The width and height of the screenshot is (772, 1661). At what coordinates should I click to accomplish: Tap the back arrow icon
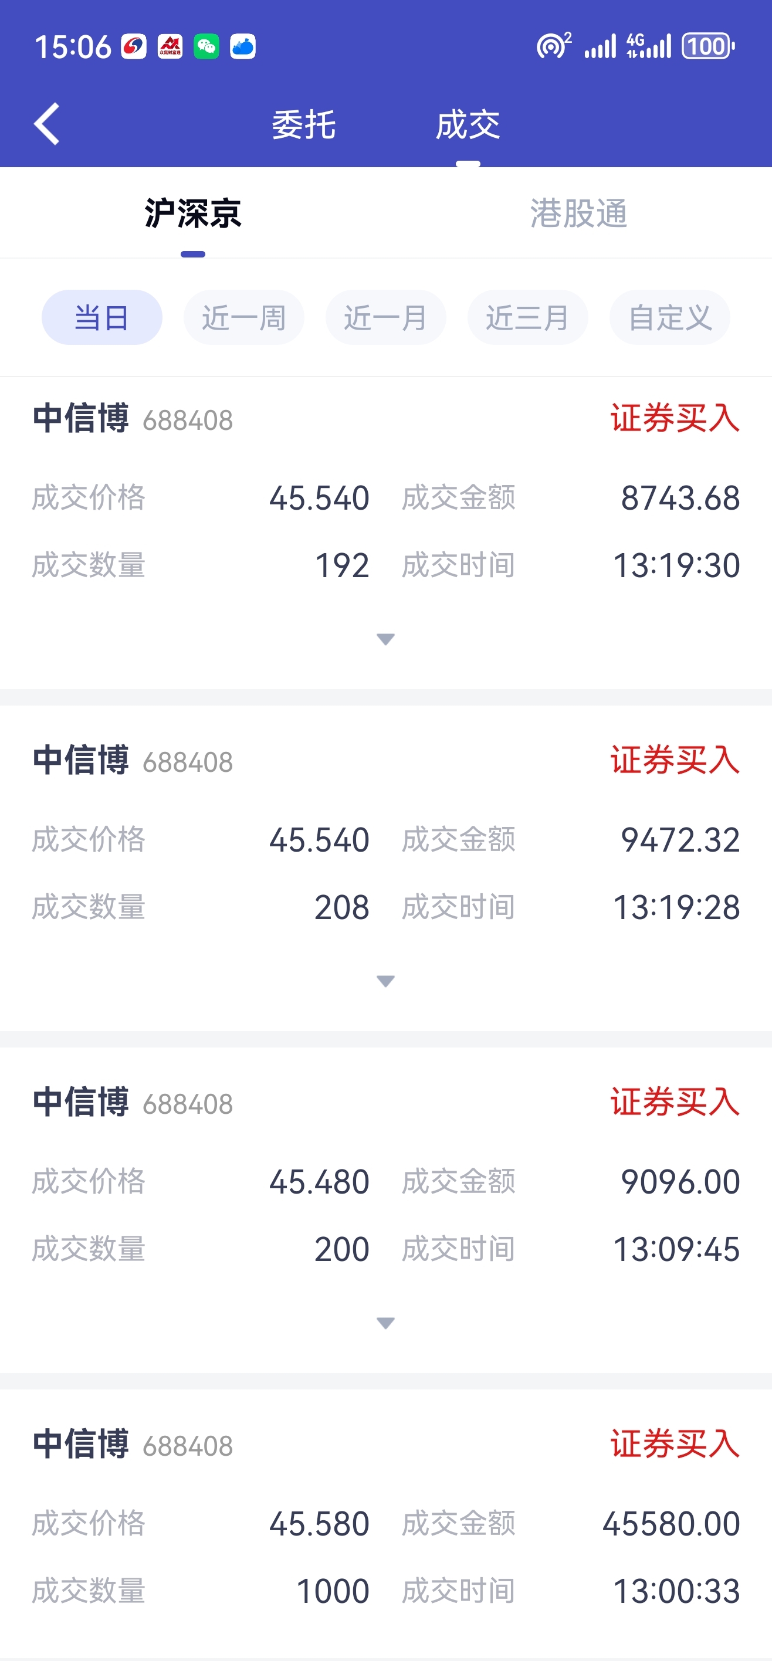[x=46, y=123]
